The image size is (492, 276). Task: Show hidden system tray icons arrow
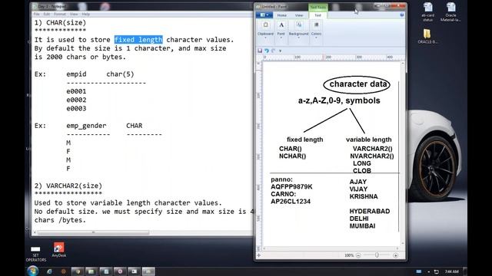tap(429, 271)
